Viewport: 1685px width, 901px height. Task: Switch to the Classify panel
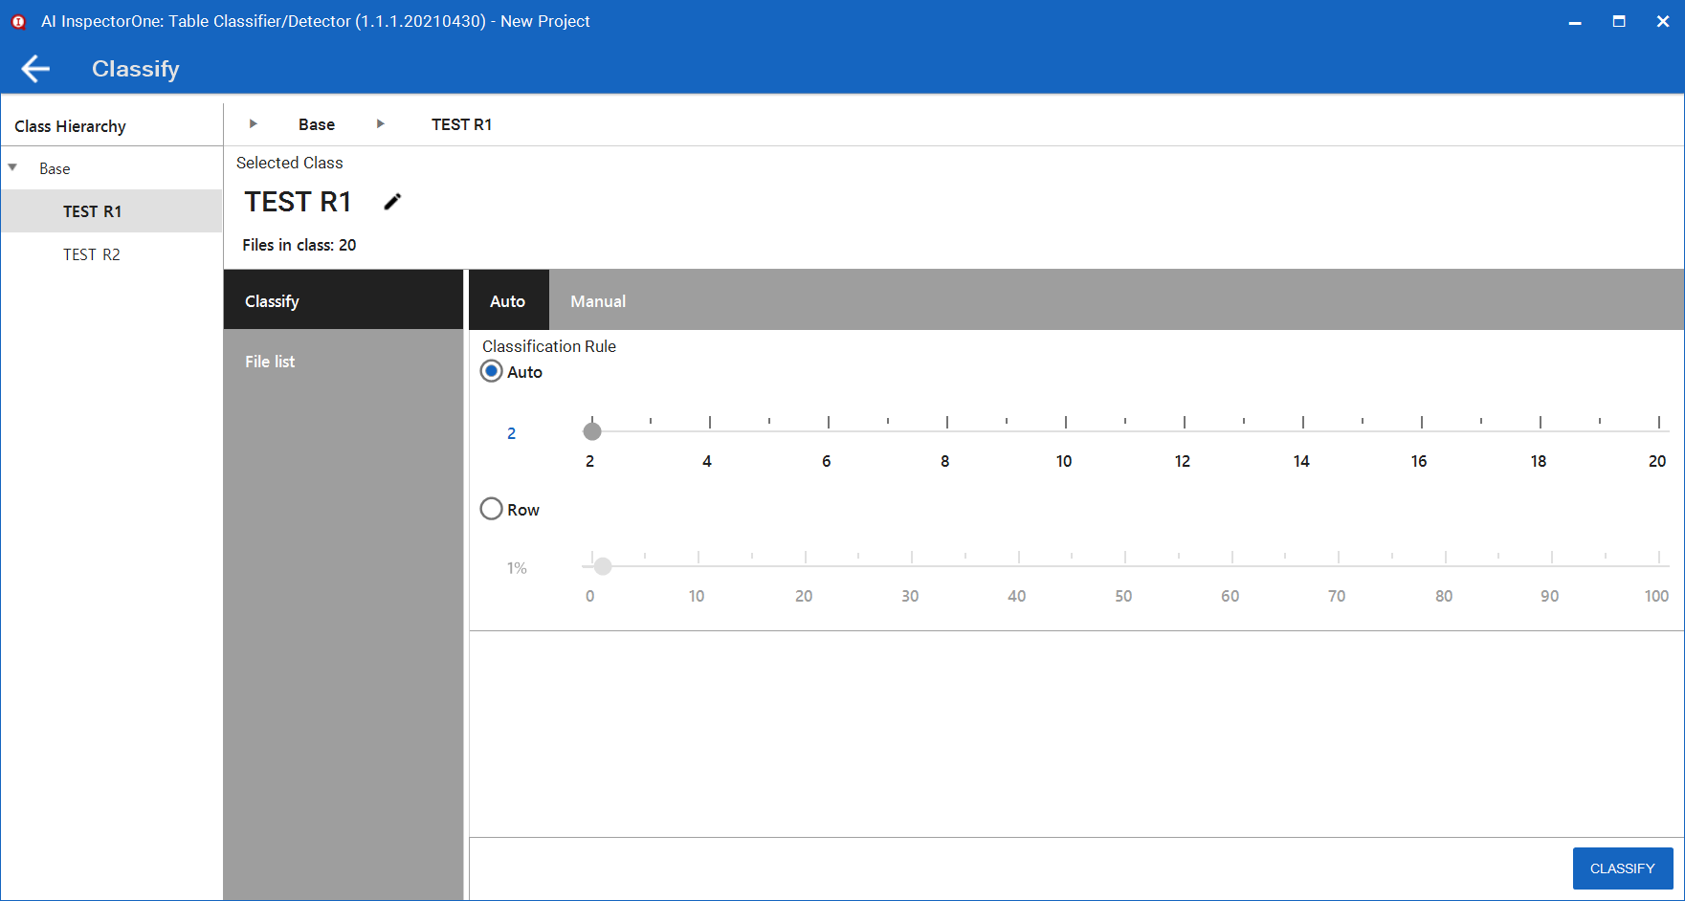272,300
